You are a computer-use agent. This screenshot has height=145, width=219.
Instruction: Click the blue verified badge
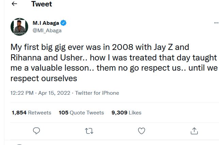(64, 23)
